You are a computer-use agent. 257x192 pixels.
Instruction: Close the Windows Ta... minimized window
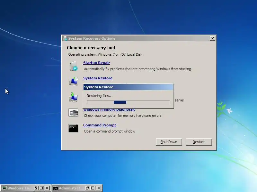(47, 188)
